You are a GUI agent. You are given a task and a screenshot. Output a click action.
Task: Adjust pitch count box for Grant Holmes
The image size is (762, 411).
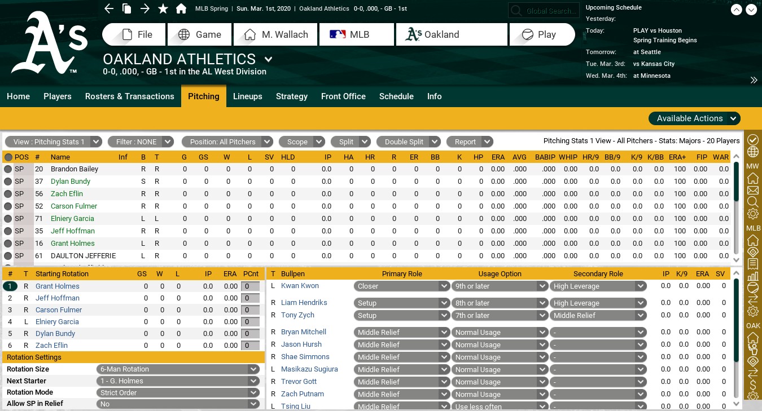pos(251,286)
